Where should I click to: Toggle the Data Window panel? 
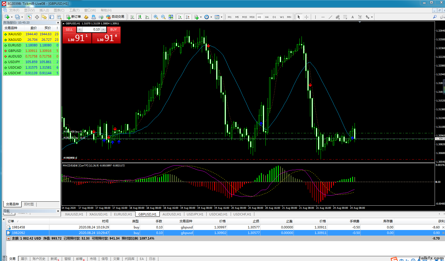37,17
